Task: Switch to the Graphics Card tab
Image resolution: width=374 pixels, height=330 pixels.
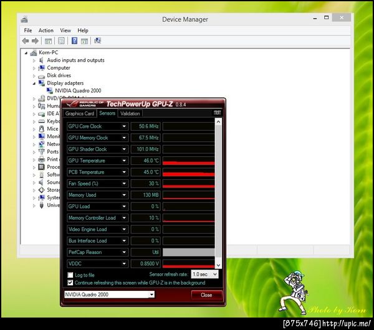Action: click(x=80, y=113)
